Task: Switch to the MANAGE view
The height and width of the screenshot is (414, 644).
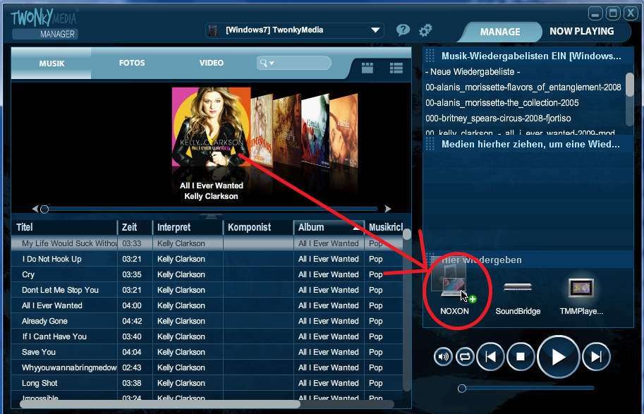Action: pos(500,32)
